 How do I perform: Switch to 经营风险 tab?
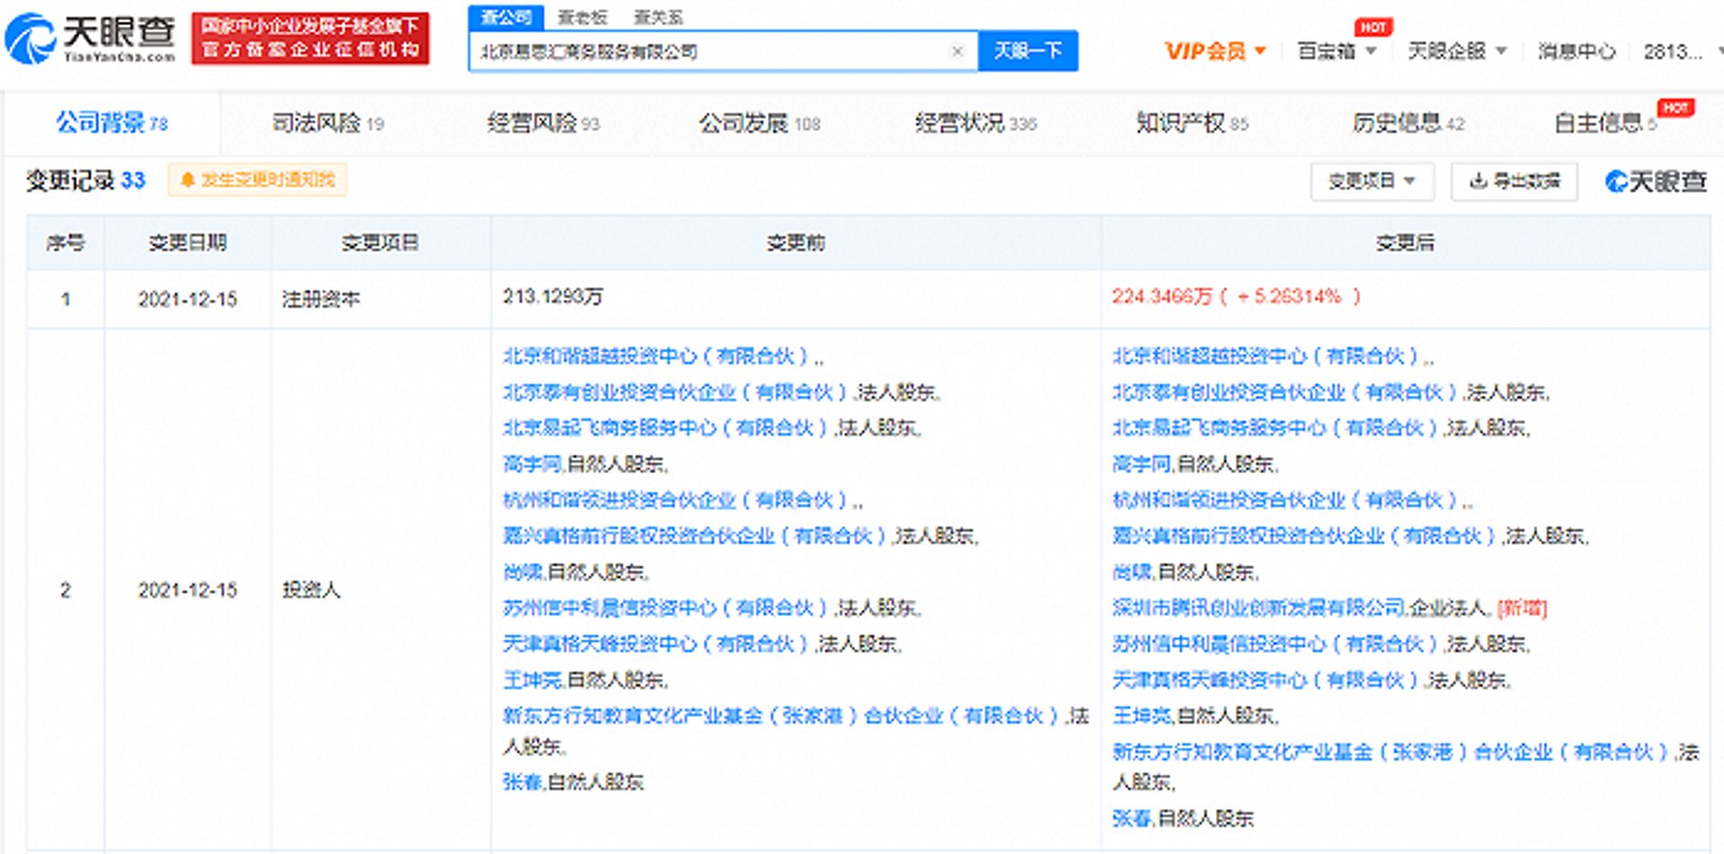click(543, 123)
